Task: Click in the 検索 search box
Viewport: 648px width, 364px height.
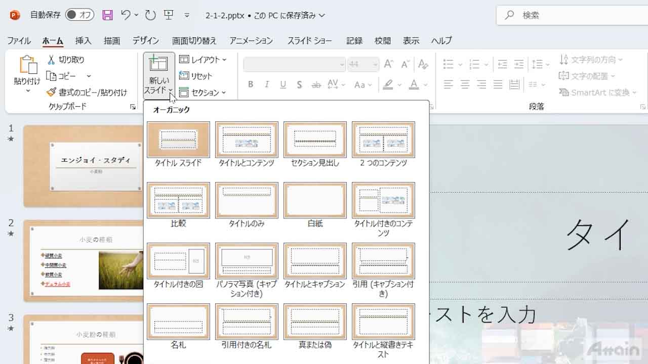Action: [x=572, y=15]
